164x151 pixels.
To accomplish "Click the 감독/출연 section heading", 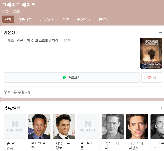I will (x=12, y=108).
